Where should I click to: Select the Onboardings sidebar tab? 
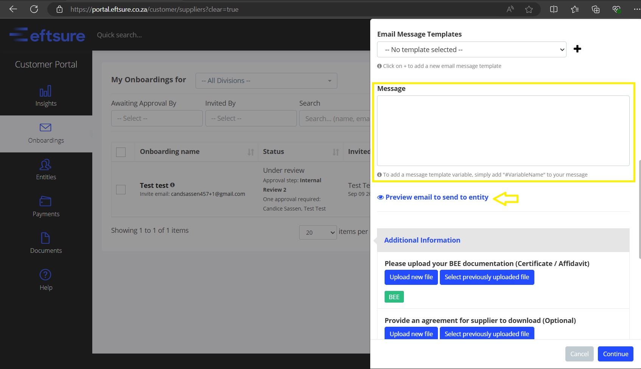click(x=46, y=134)
